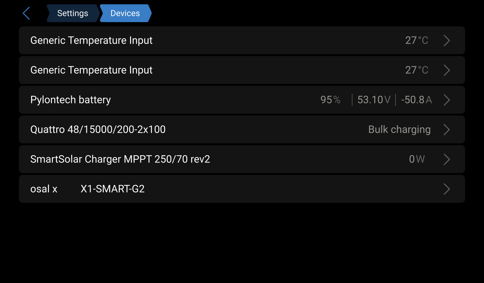Go to the Settings breadcrumb
The width and height of the screenshot is (484, 283).
click(x=72, y=13)
